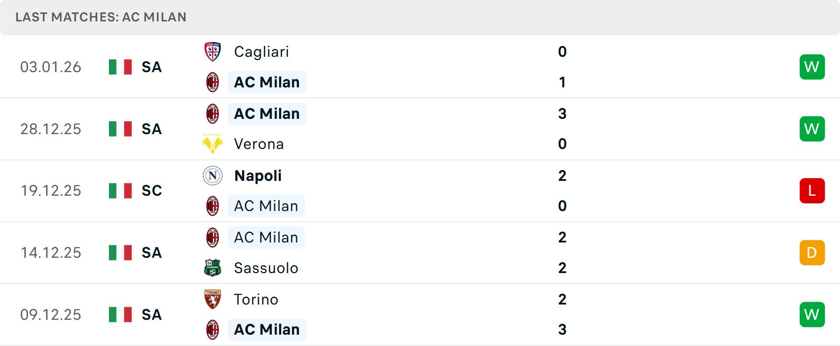
Task: Click Italy flag beside 03.01.26 match
Action: (x=120, y=67)
